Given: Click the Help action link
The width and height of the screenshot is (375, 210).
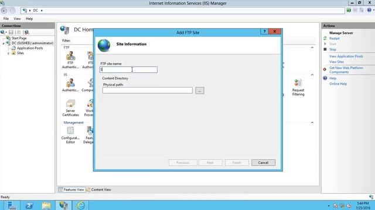Looking at the screenshot, I should click(x=333, y=78).
